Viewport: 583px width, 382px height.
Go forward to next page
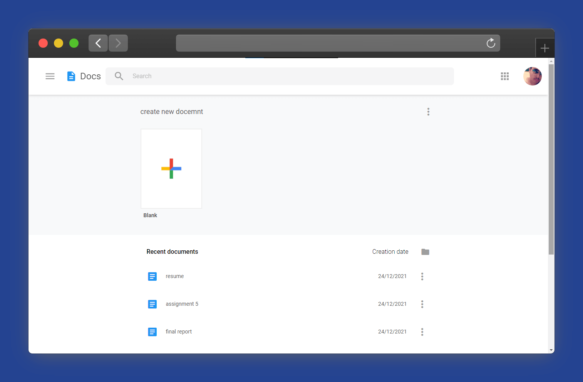click(x=118, y=43)
